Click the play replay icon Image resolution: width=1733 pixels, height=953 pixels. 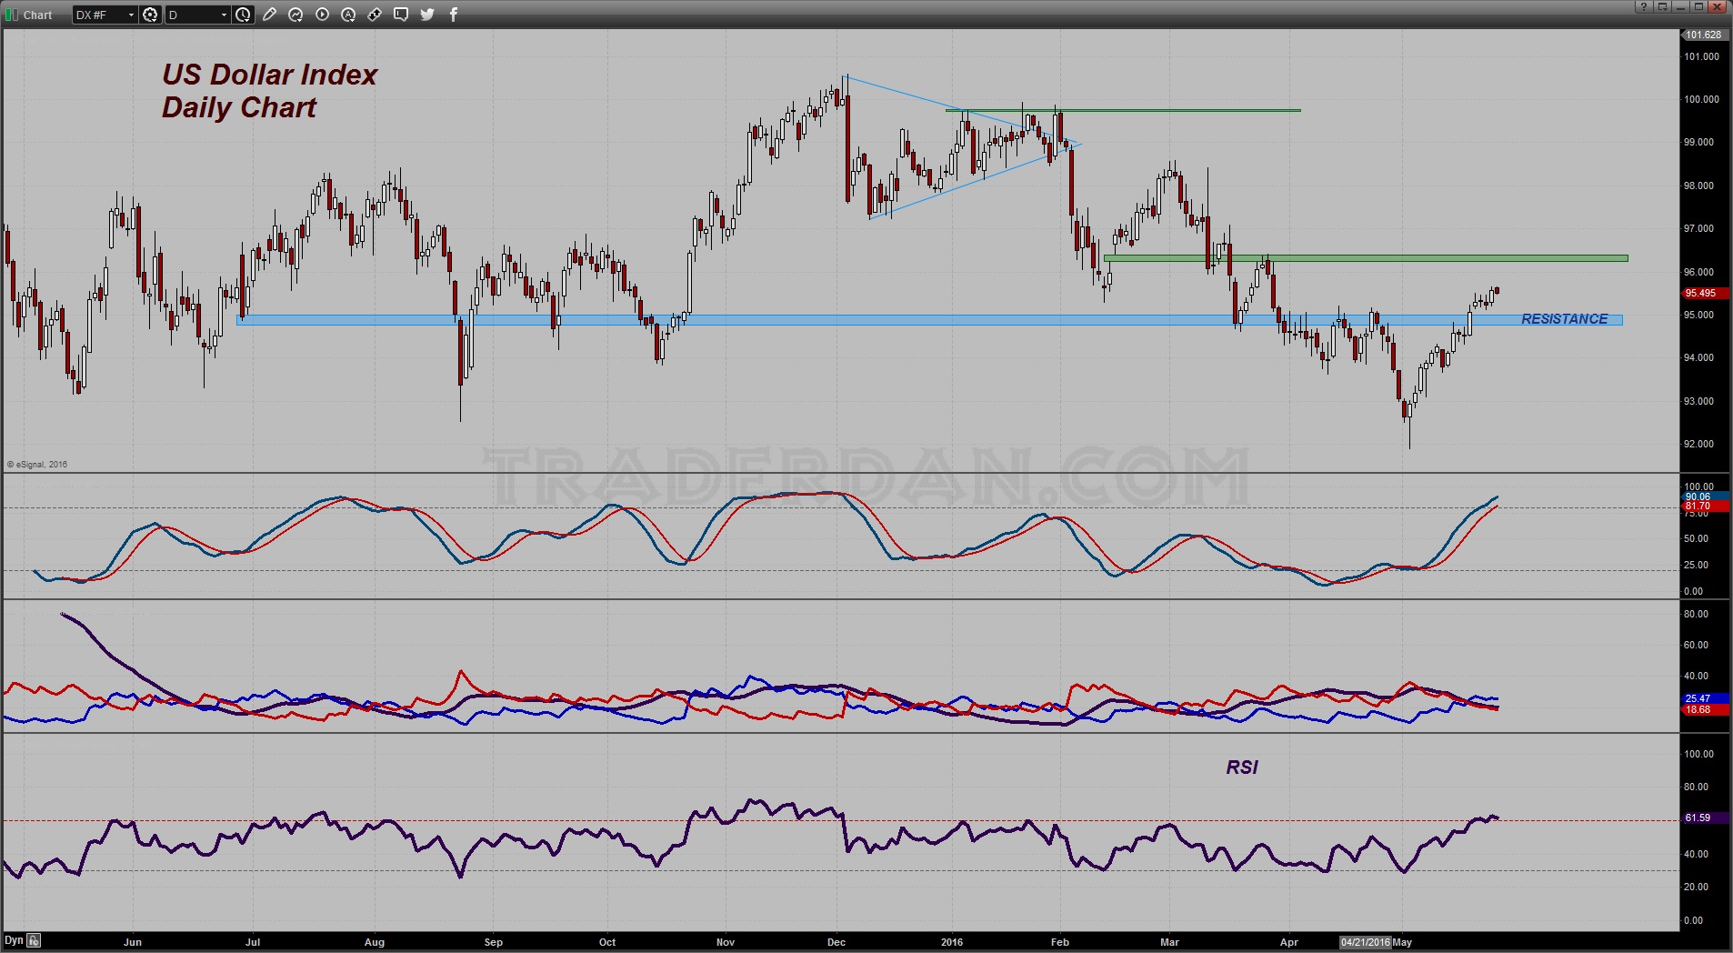click(322, 15)
